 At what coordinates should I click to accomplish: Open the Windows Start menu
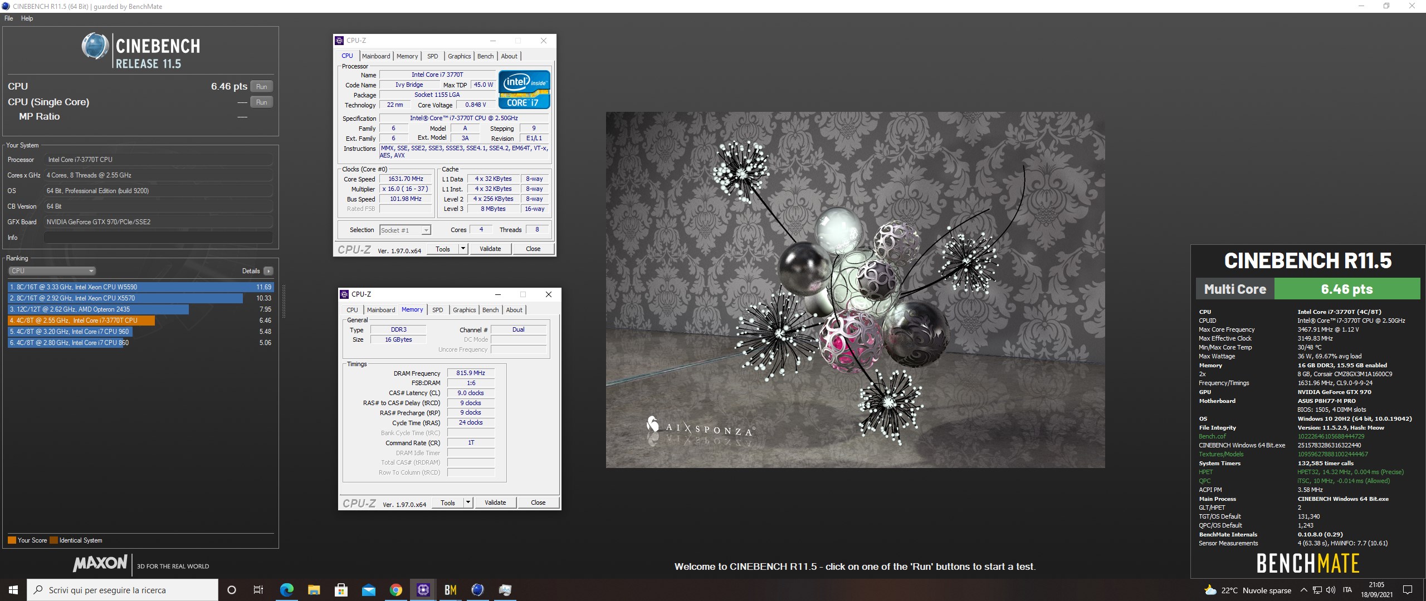coord(13,590)
